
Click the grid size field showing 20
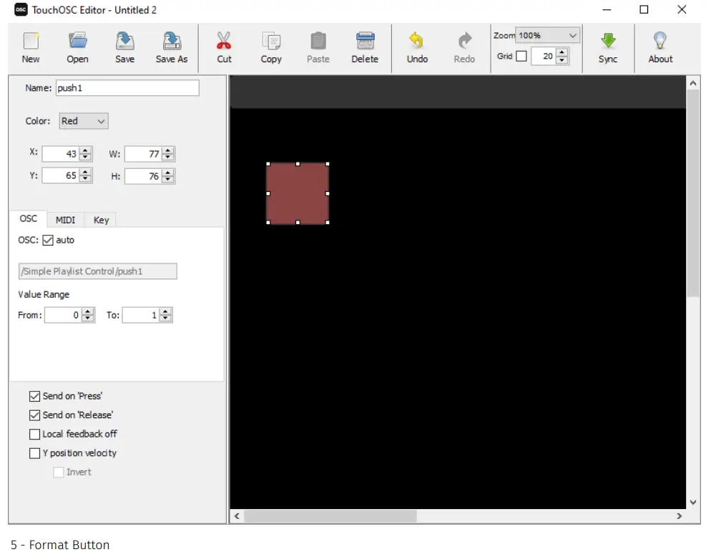pos(544,57)
